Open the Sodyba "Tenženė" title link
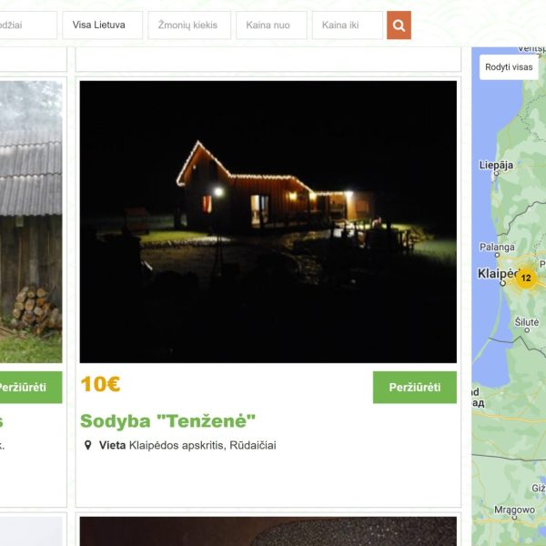 tap(167, 420)
